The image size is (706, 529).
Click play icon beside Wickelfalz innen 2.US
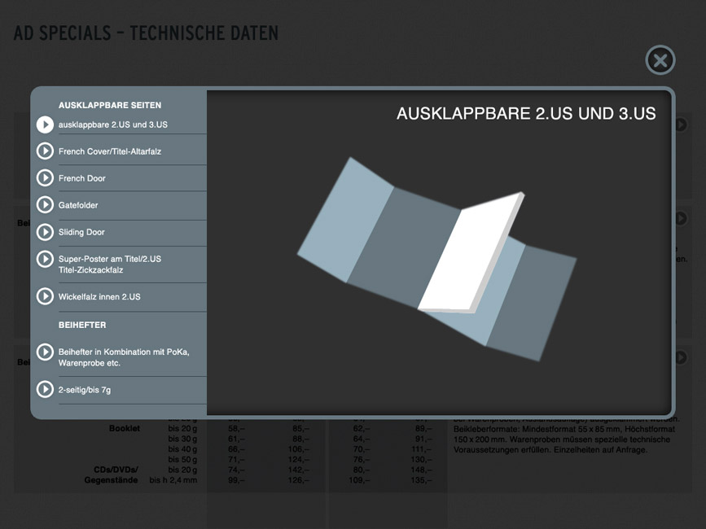click(x=45, y=296)
